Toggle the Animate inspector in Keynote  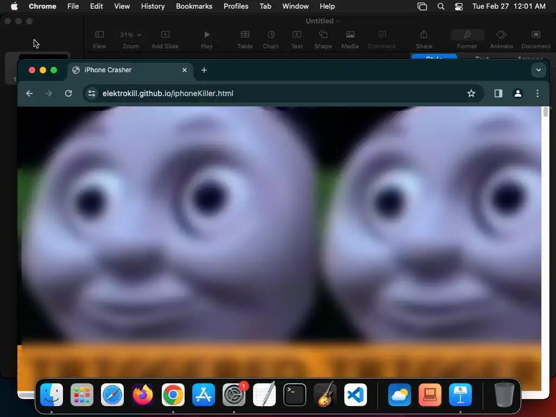click(501, 39)
